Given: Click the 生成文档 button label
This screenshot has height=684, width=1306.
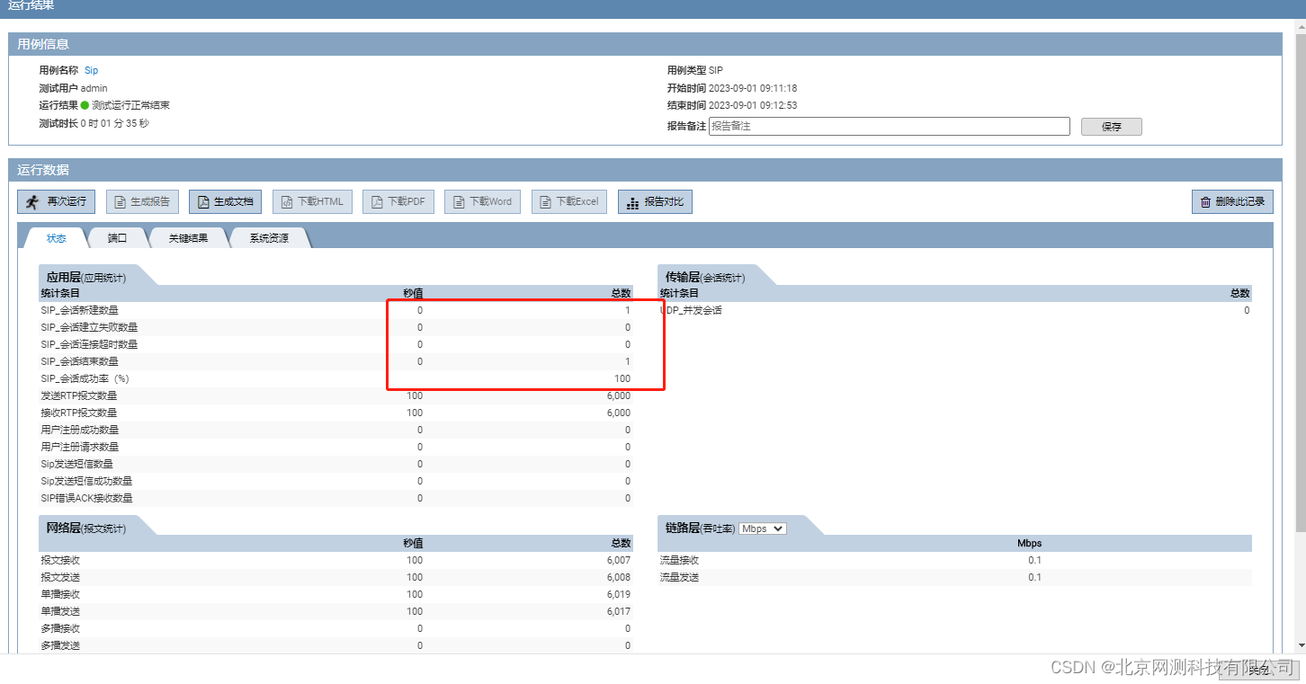Looking at the screenshot, I should pyautogui.click(x=233, y=202).
